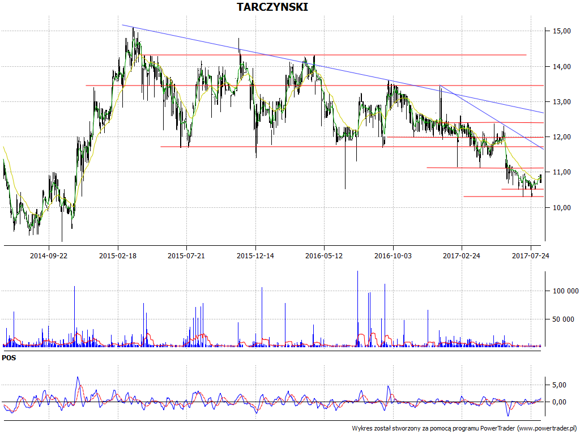Click the 2016-10-03 date label
This screenshot has height=435, width=580.
[x=393, y=255]
